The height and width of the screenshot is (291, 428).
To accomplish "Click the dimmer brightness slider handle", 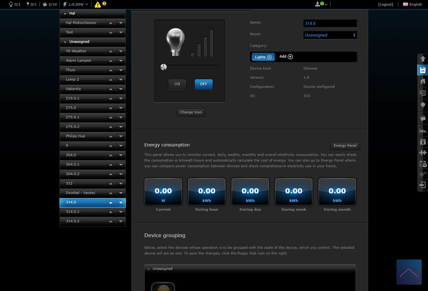I will (163, 67).
